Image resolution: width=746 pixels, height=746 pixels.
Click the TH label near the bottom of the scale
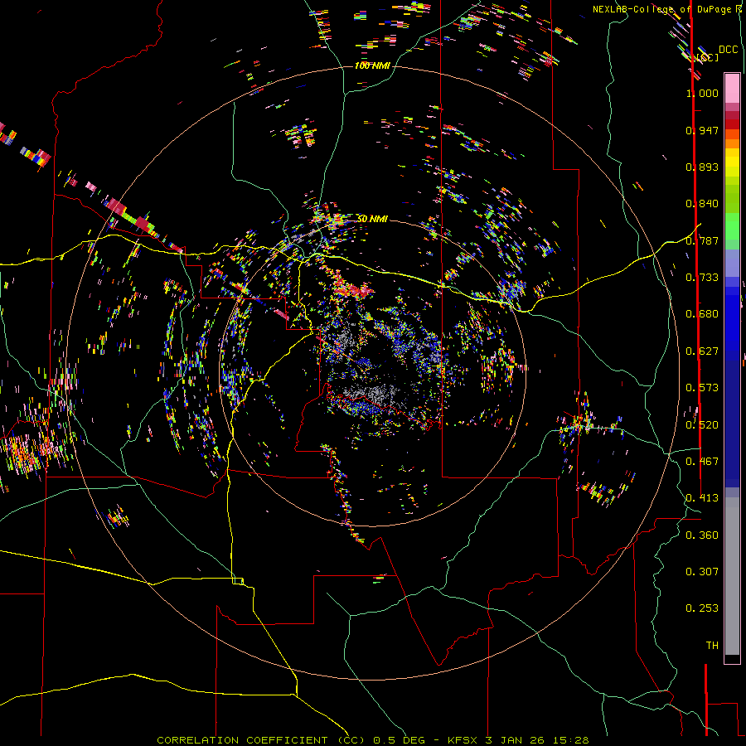[712, 646]
